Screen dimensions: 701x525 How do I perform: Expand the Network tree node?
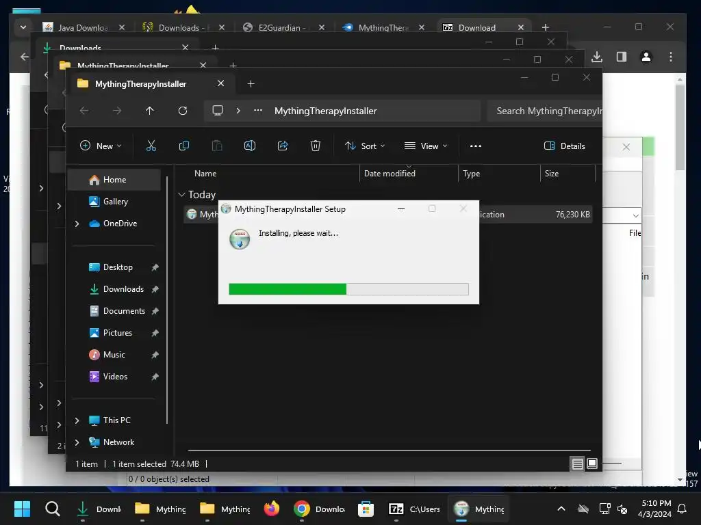click(77, 442)
